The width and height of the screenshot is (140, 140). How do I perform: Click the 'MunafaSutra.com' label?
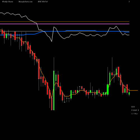25,2
